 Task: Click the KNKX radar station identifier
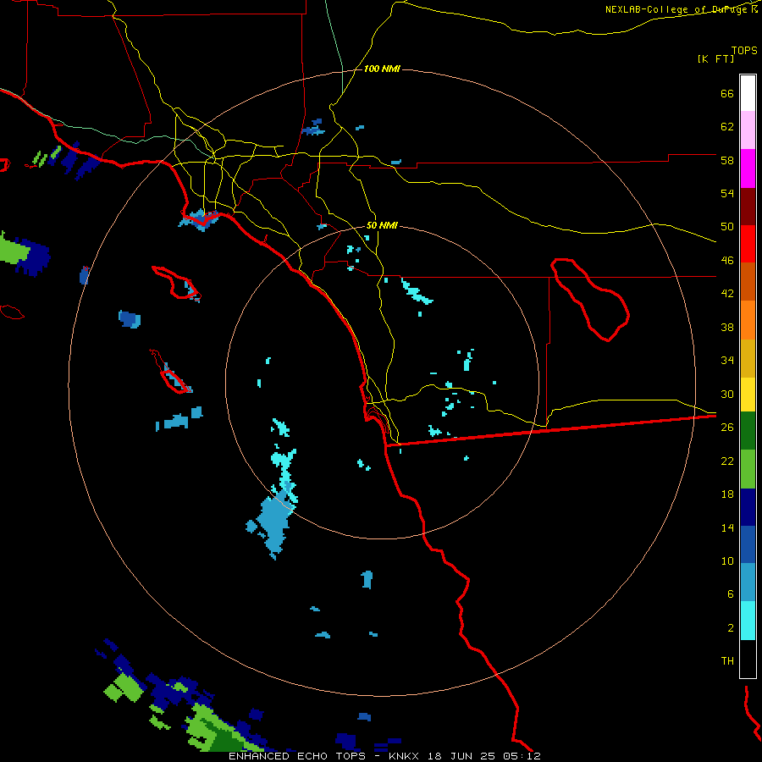[x=404, y=756]
